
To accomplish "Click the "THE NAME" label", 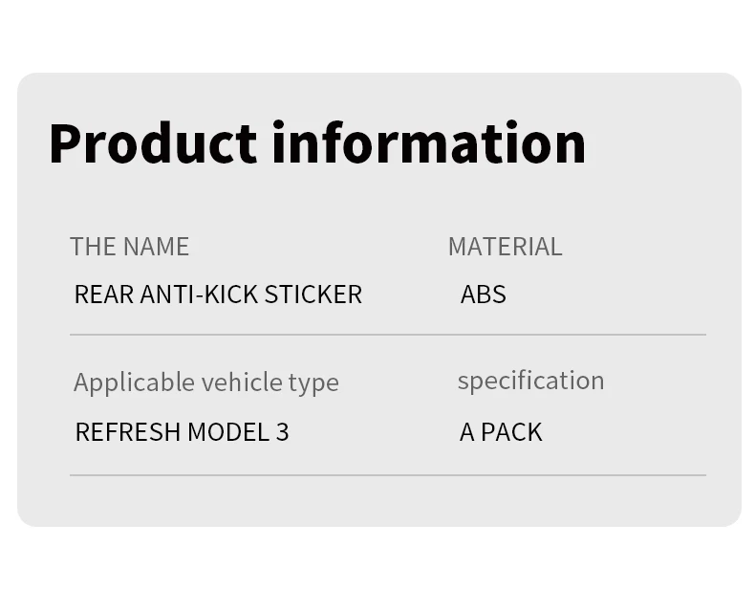I will click(x=129, y=247).
